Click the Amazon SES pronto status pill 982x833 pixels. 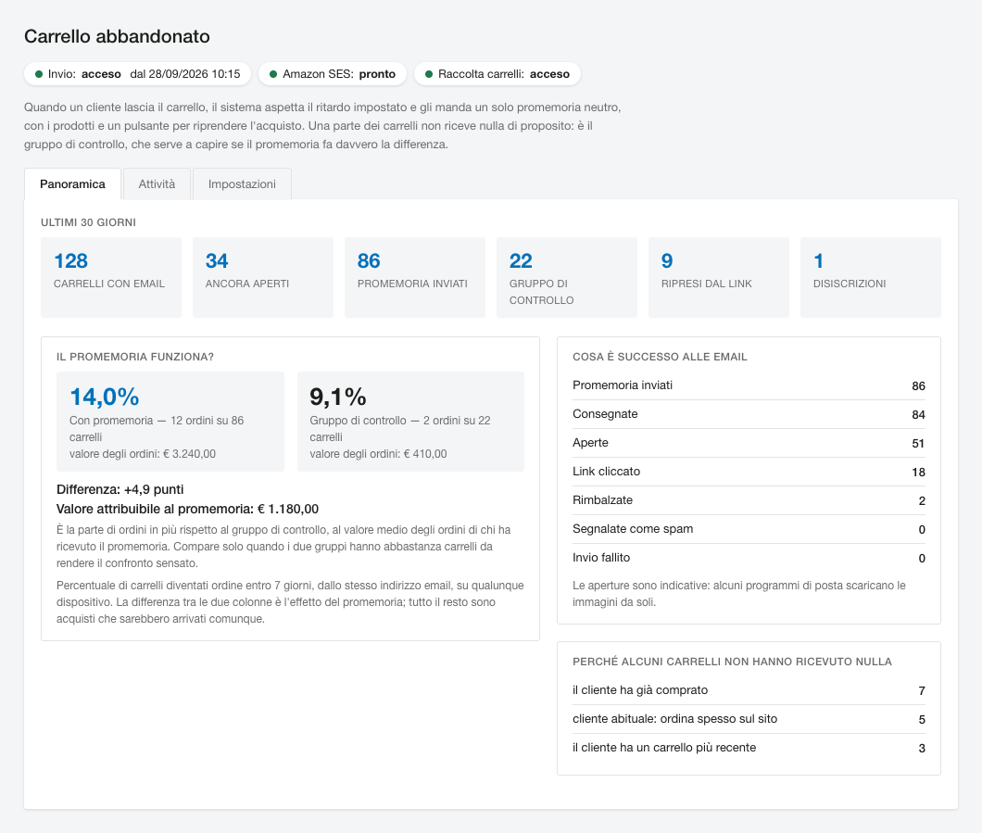pyautogui.click(x=333, y=74)
